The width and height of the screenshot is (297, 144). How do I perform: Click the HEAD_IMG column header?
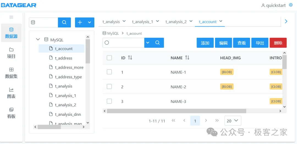[x=230, y=58]
